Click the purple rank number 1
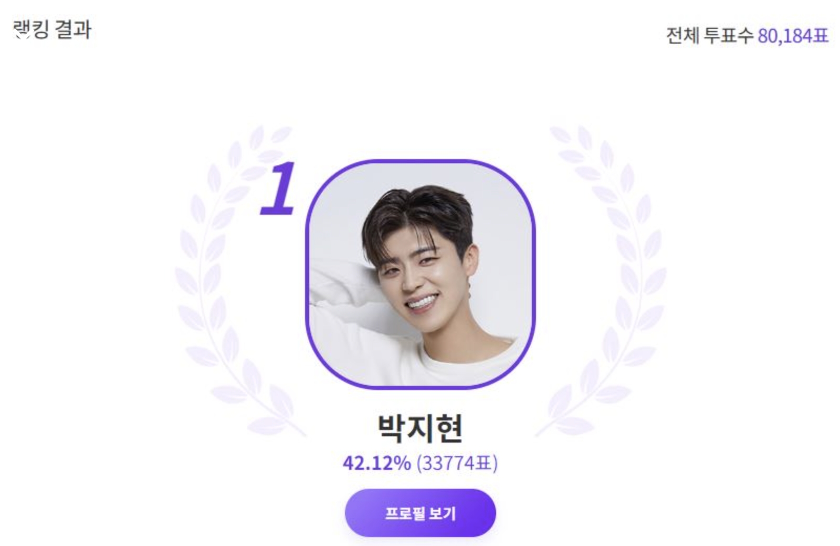Screen dimensions: 840x546 (278, 189)
